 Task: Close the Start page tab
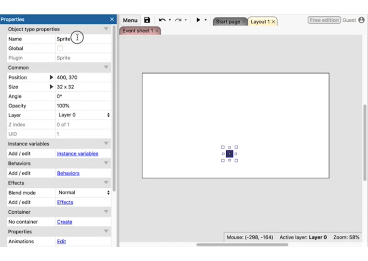[244, 22]
